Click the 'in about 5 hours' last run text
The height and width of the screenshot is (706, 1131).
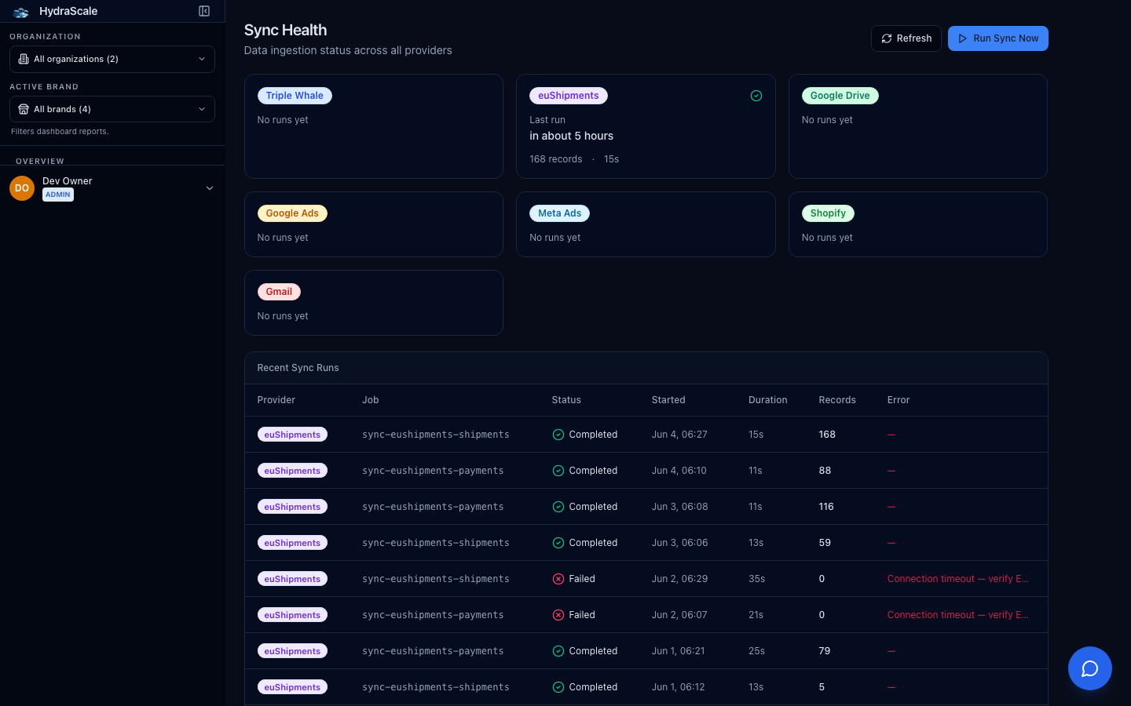coord(572,136)
